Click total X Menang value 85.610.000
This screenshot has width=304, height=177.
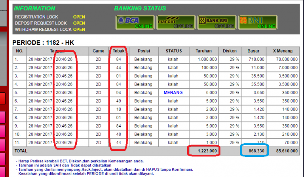[x=285, y=151]
